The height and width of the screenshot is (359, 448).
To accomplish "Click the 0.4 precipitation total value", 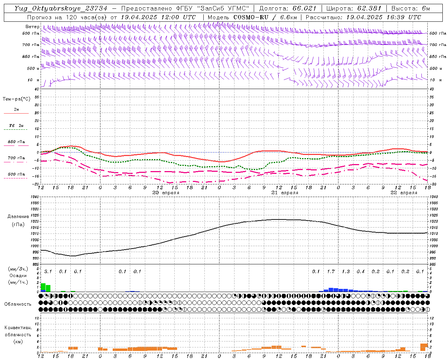I will click(360, 271).
